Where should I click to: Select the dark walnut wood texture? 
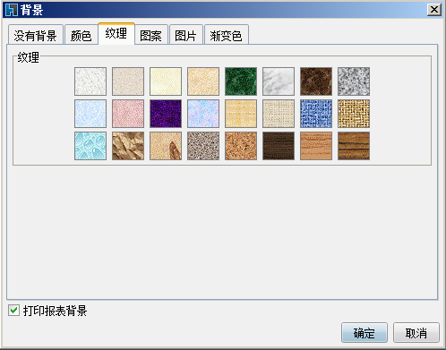pyautogui.click(x=279, y=146)
